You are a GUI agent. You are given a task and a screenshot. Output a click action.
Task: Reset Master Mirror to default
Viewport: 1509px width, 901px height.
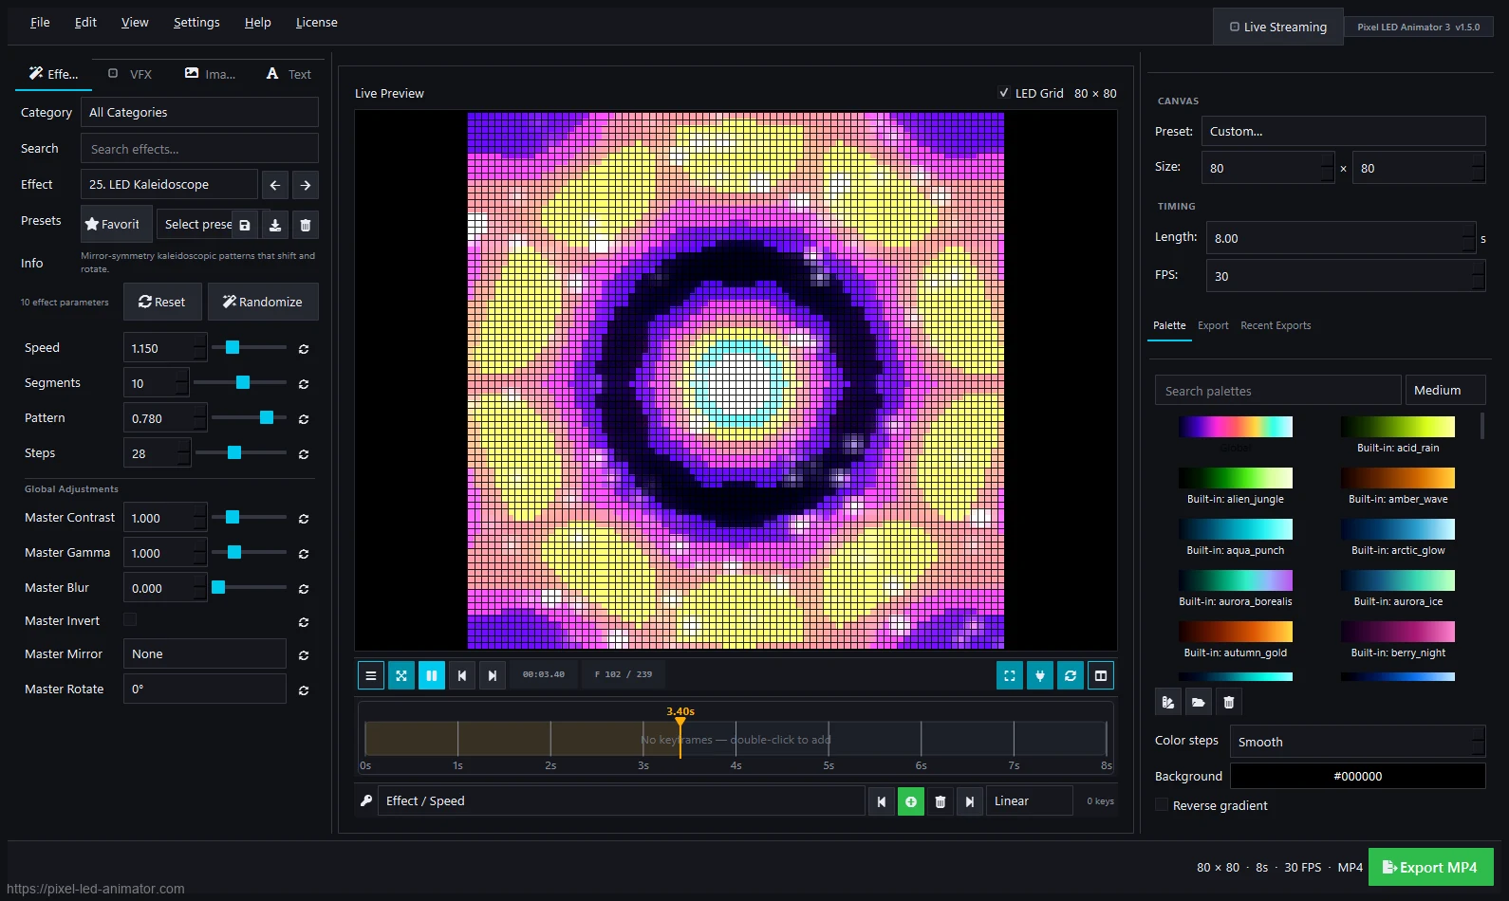(x=304, y=655)
